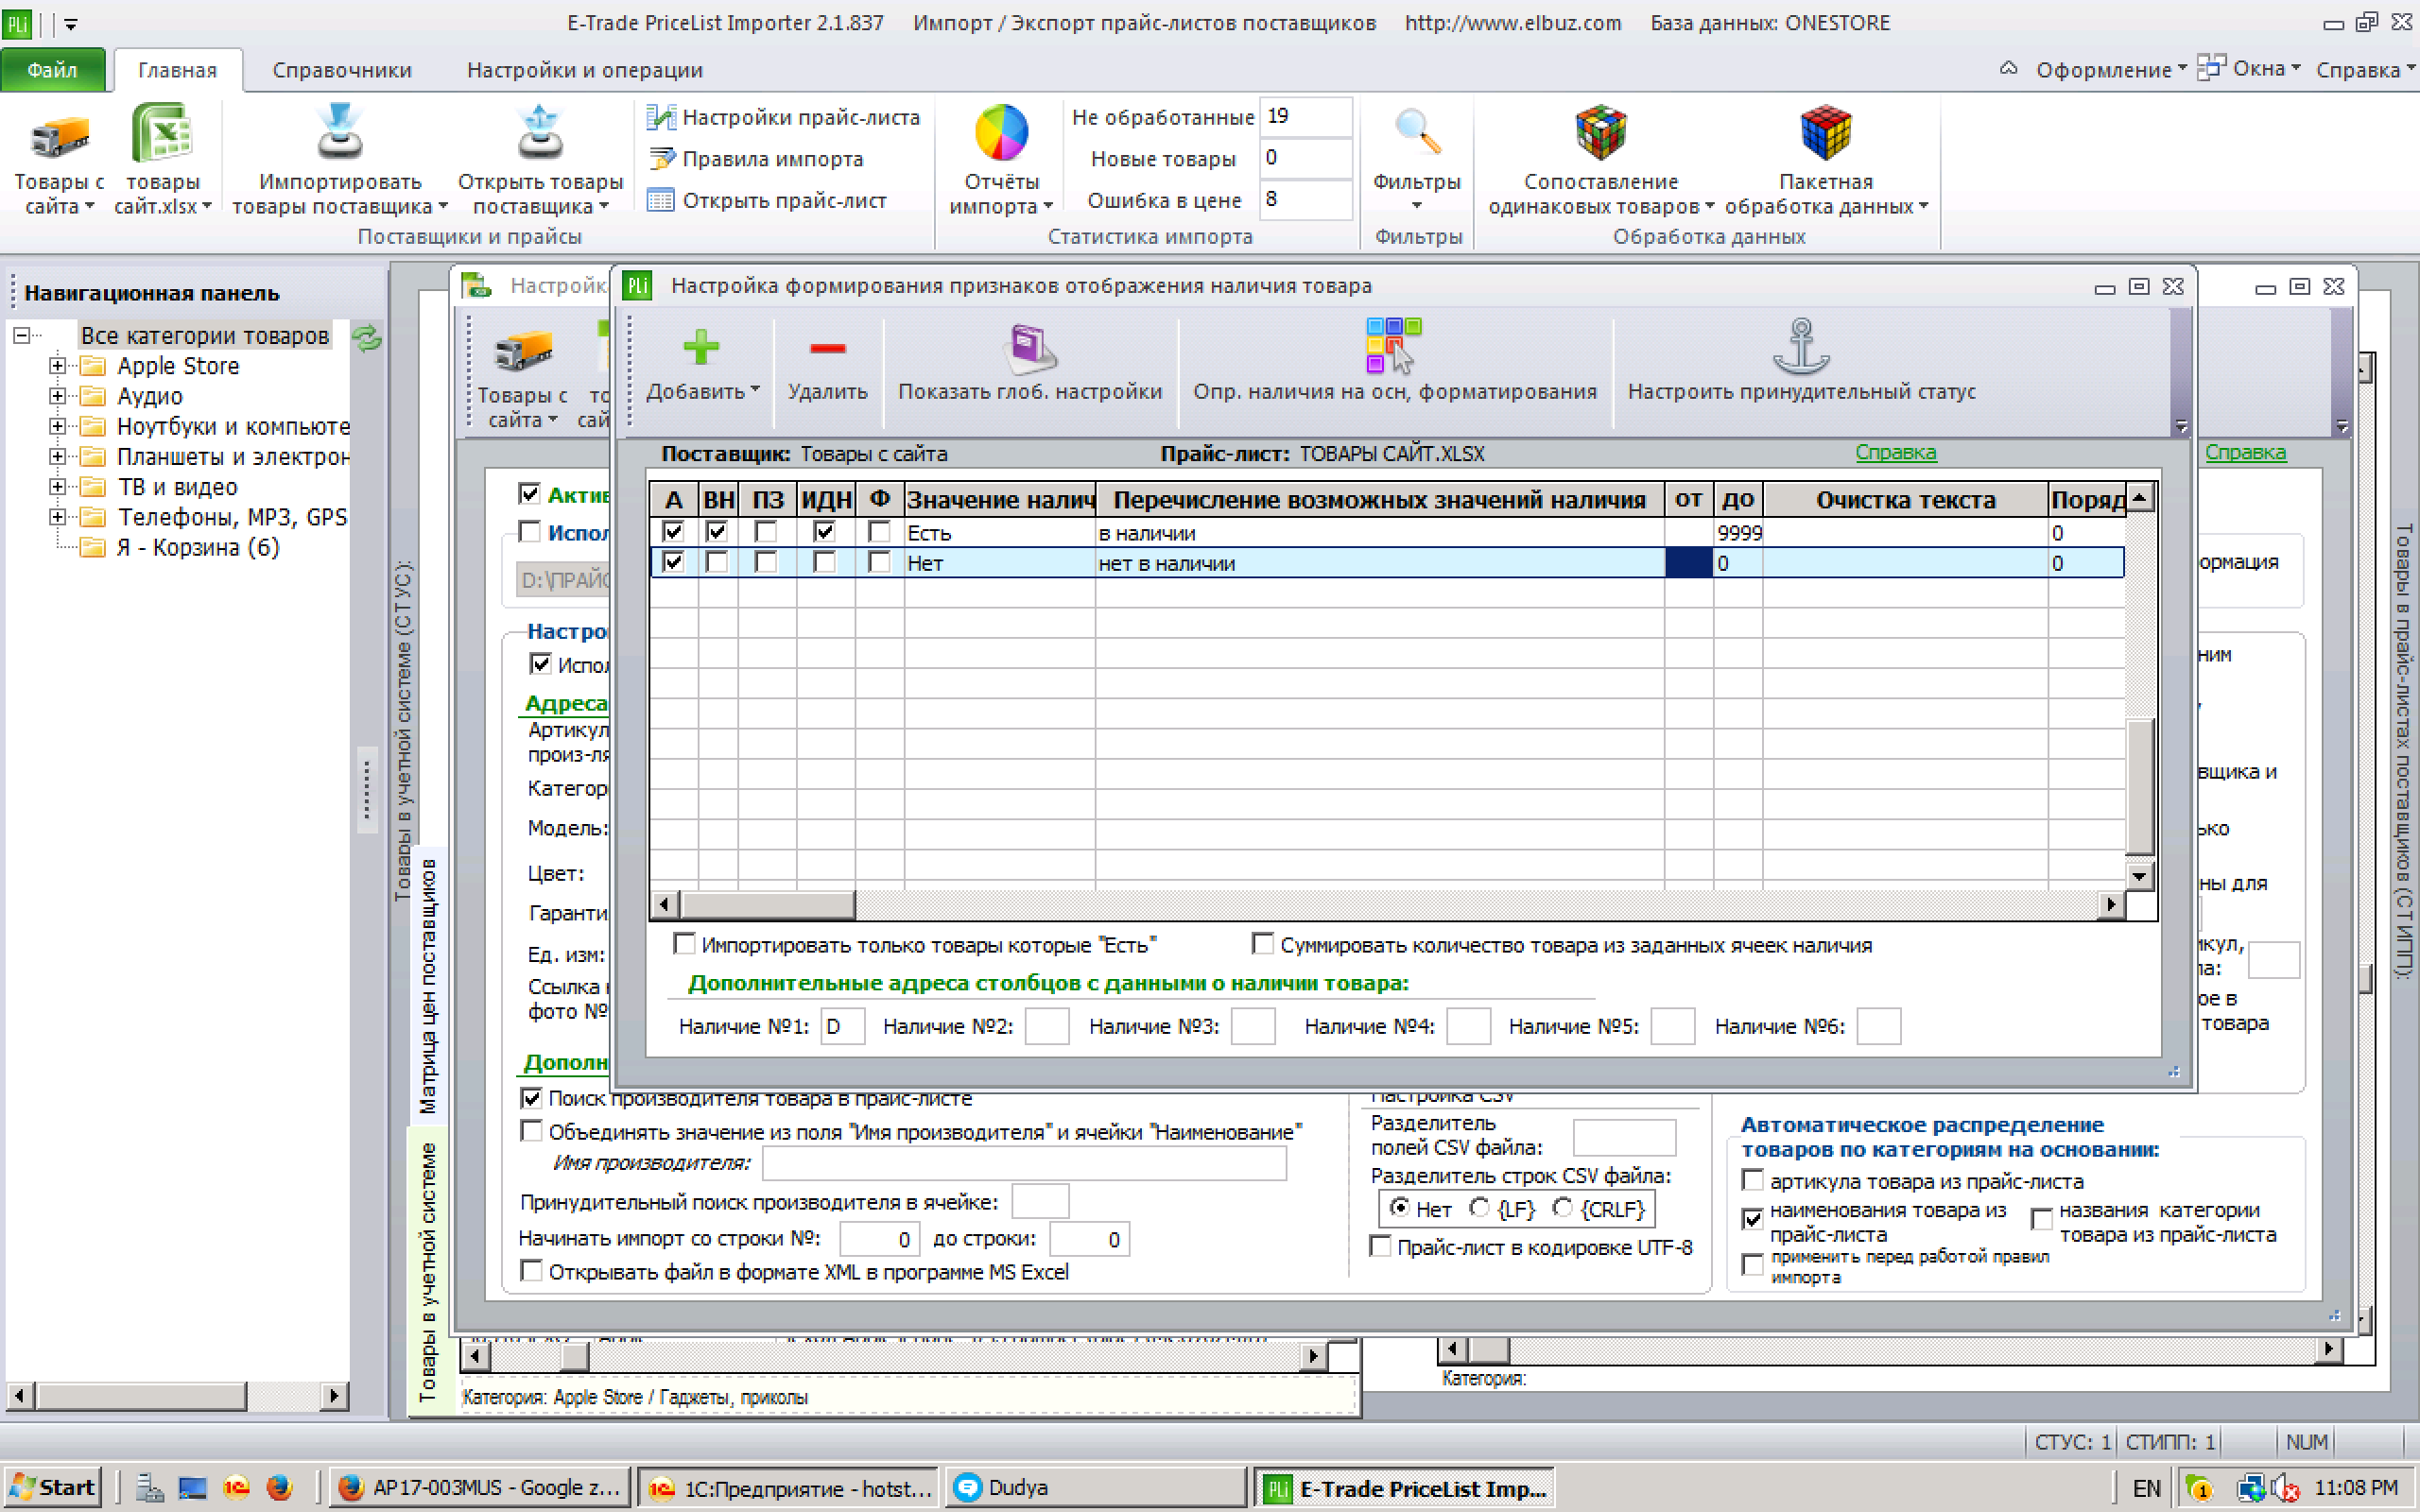Open Добавить dropdown arrow
Viewport: 2420px width, 1512px height.
coord(755,391)
